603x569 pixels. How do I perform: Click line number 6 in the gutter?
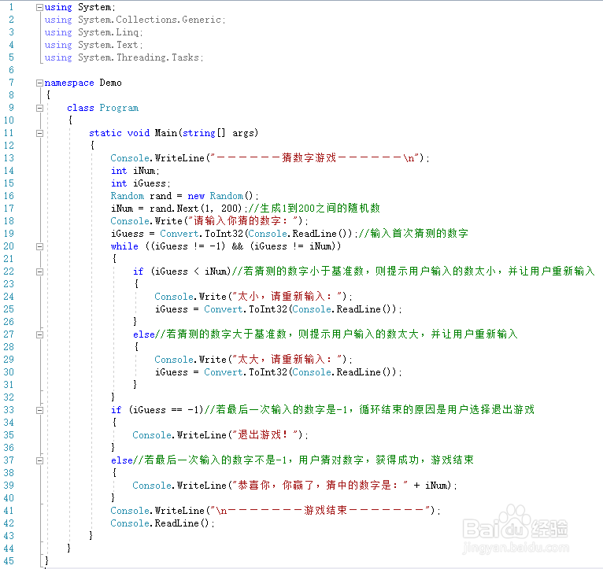(x=11, y=70)
